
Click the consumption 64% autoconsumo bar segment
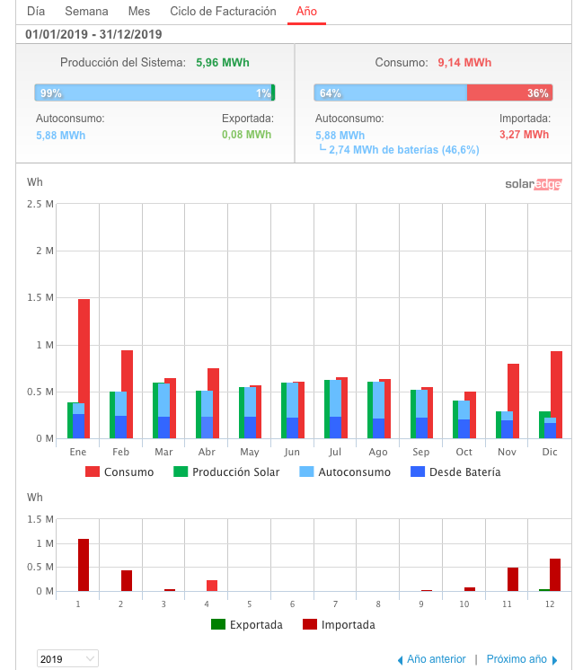[390, 93]
